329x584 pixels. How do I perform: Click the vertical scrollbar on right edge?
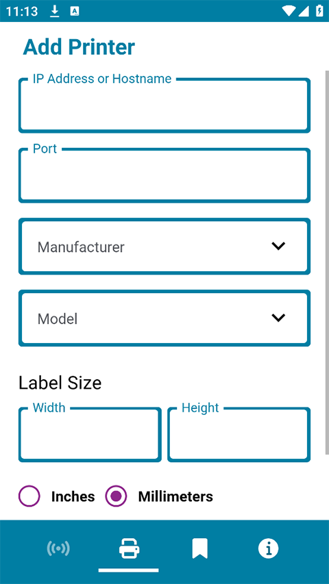(327, 262)
